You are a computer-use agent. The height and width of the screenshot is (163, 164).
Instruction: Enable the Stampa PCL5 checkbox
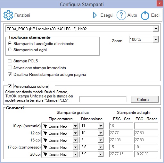[10, 61]
